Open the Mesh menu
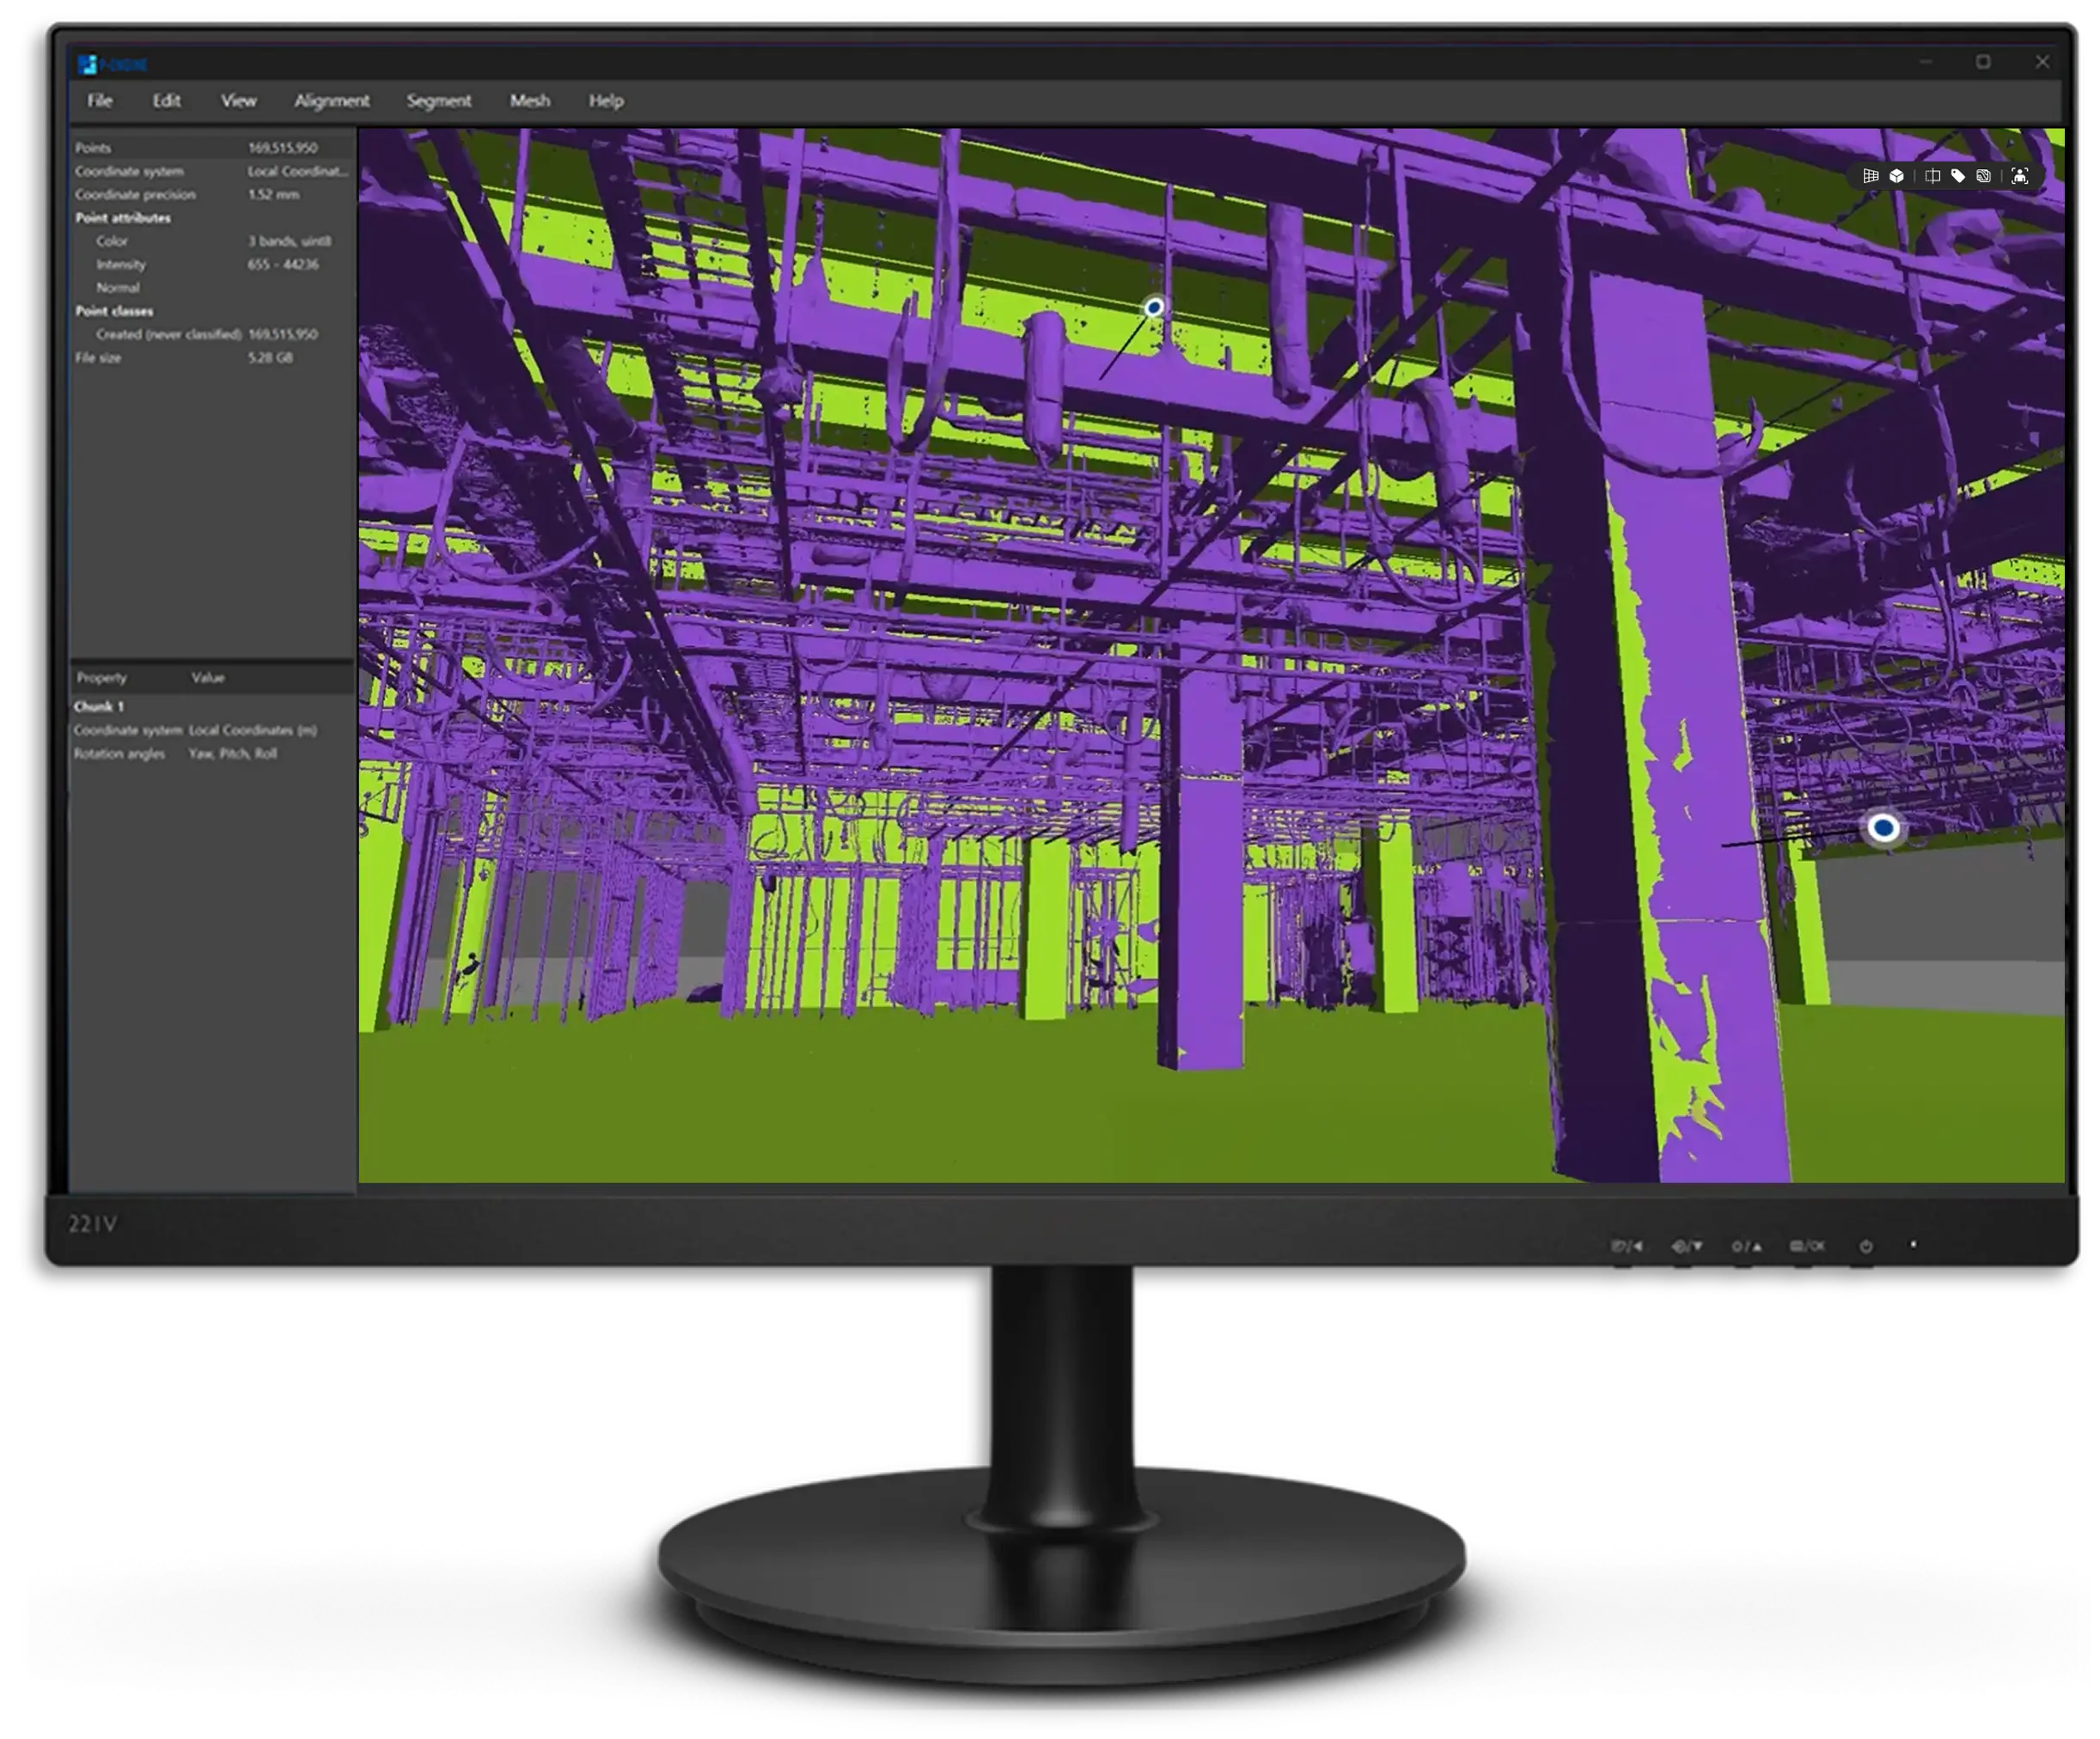 [530, 101]
